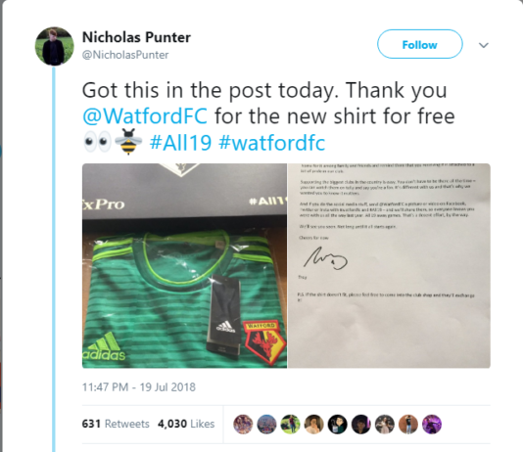Open liker avatar standing on green grass
This screenshot has width=523, height=452.
point(290,425)
